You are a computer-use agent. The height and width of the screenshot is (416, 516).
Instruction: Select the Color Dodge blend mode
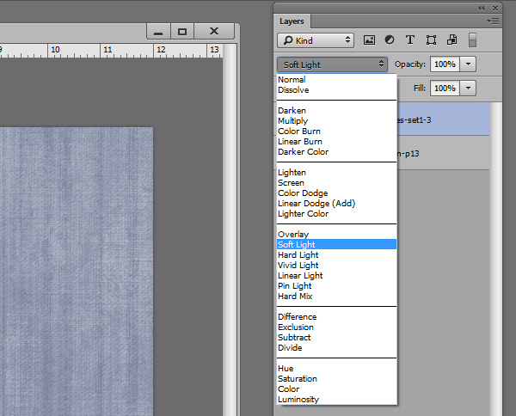[302, 193]
